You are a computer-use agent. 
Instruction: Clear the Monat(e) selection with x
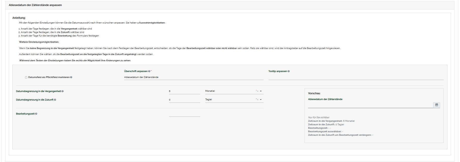[x=258, y=91]
